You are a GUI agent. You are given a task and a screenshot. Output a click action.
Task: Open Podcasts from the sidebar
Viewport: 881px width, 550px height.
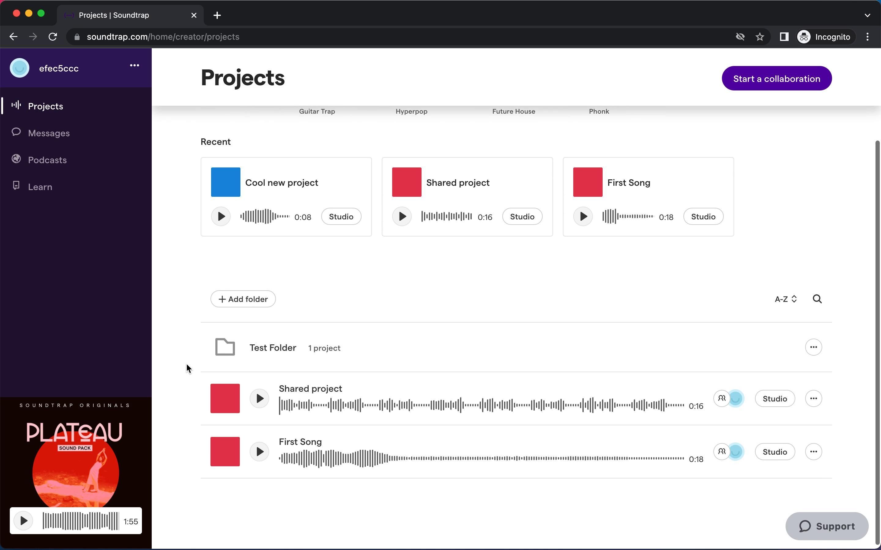47,160
